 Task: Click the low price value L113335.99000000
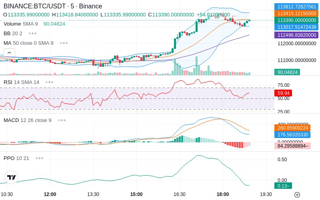point(123,15)
